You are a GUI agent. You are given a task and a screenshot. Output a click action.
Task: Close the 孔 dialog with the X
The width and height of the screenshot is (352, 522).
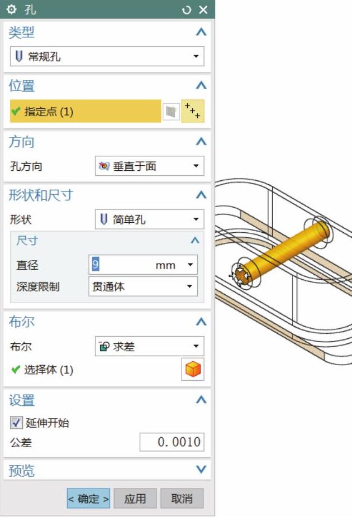(203, 9)
